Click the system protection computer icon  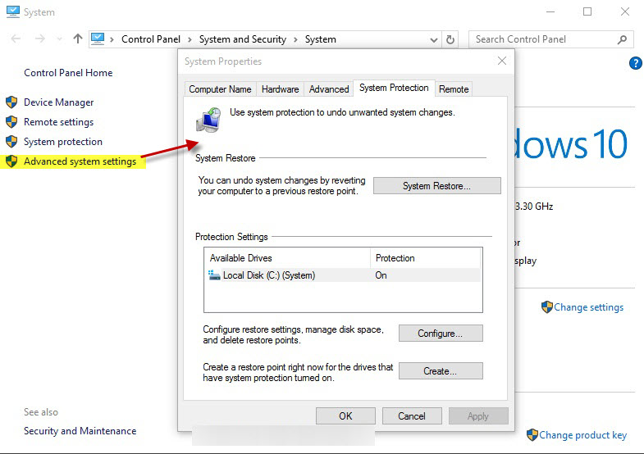click(208, 120)
